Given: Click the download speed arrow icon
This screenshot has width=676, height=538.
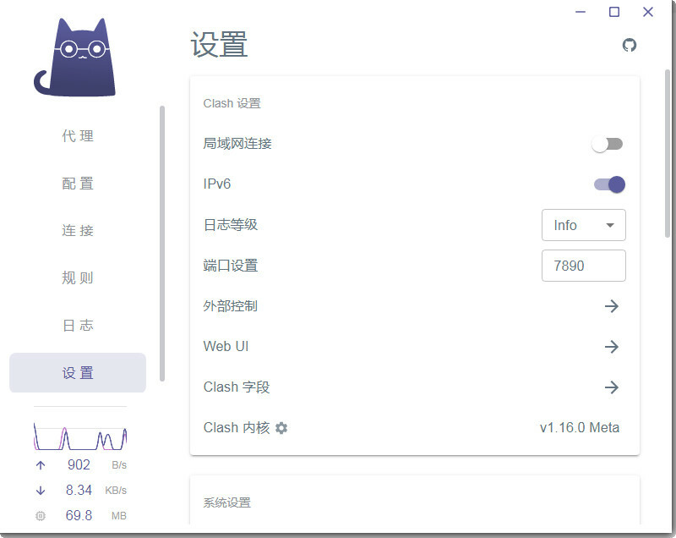Looking at the screenshot, I should coord(41,490).
